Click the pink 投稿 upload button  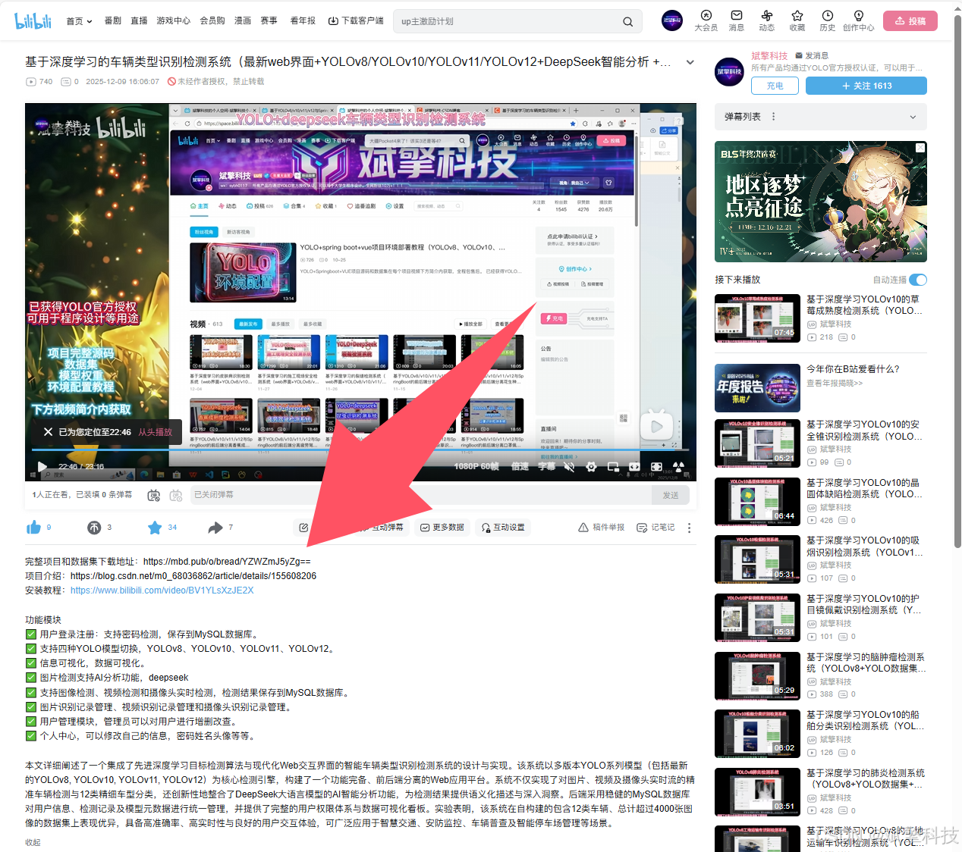click(x=910, y=21)
